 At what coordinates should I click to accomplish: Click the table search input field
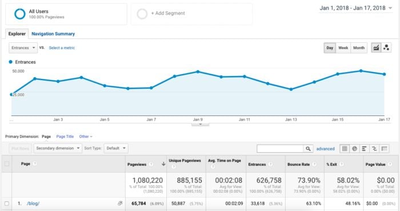click(280, 149)
